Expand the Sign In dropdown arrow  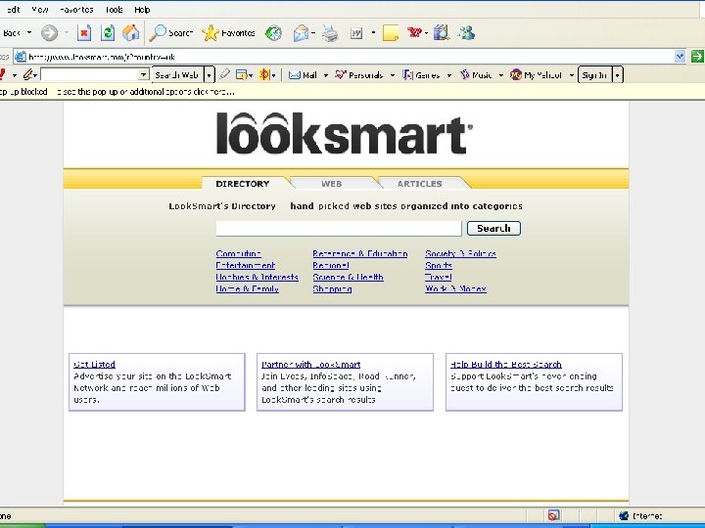coord(618,75)
